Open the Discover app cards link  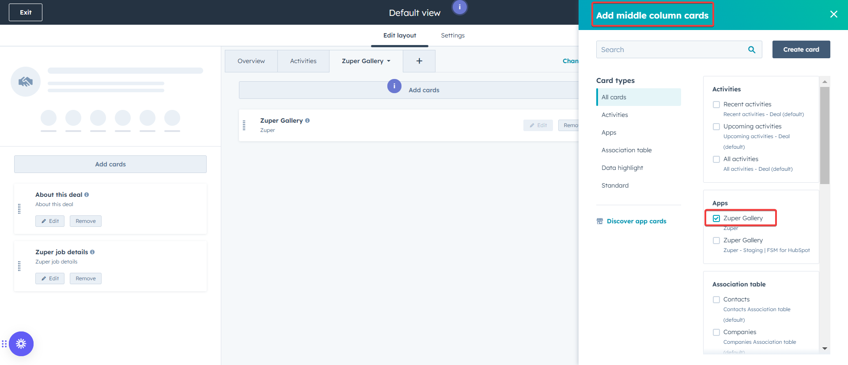point(636,221)
